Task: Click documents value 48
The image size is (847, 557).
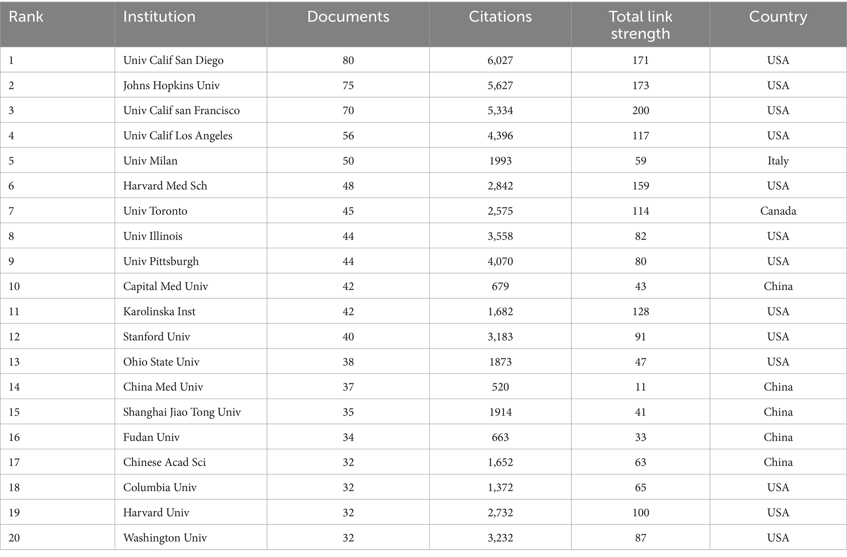Action: pyautogui.click(x=348, y=186)
